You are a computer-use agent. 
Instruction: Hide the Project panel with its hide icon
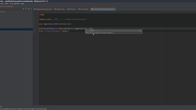coord(31,9)
